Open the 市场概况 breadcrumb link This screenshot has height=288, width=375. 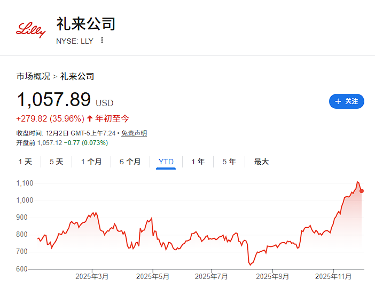[33, 76]
